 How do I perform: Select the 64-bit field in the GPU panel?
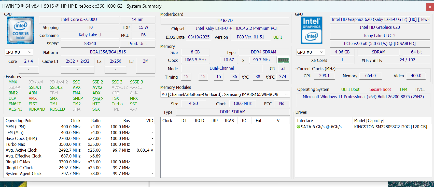click(x=416, y=52)
